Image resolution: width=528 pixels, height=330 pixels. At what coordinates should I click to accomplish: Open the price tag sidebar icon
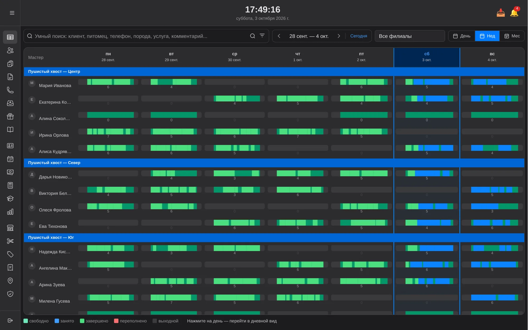[10, 254]
